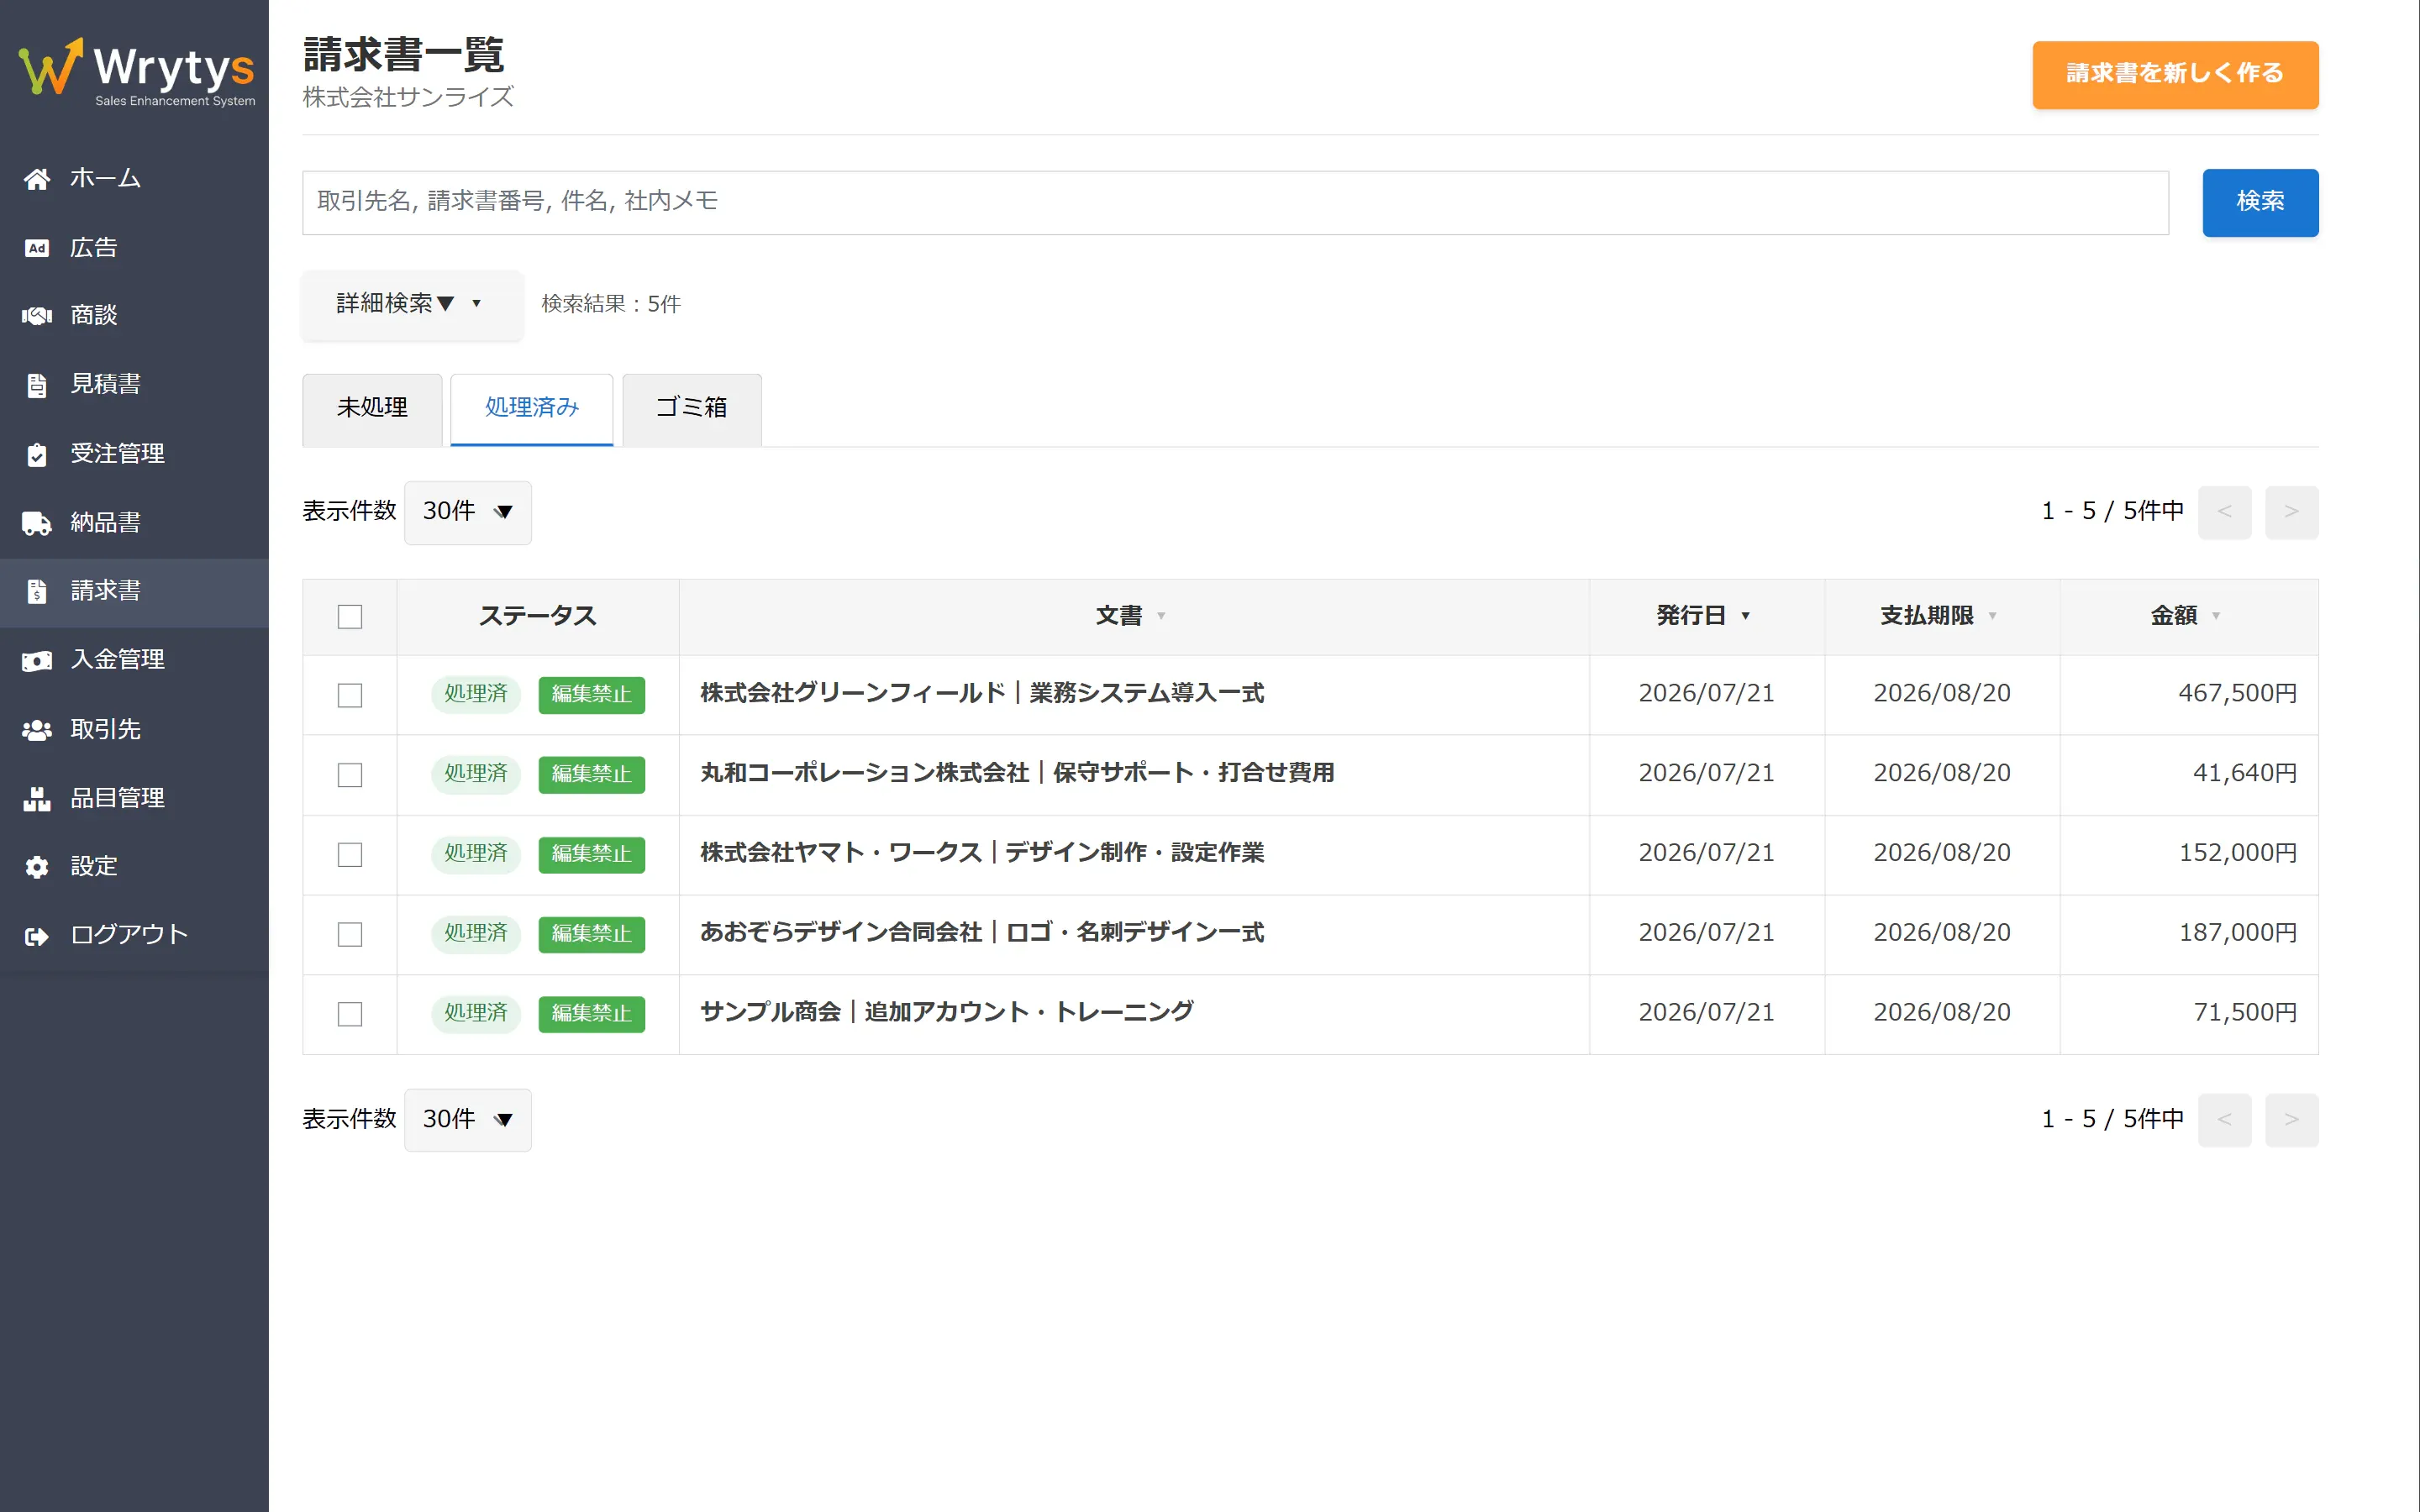Open 品目管理 in the sidebar

coord(134,799)
